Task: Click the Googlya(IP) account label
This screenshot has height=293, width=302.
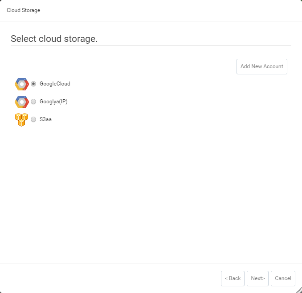Action: coord(53,102)
